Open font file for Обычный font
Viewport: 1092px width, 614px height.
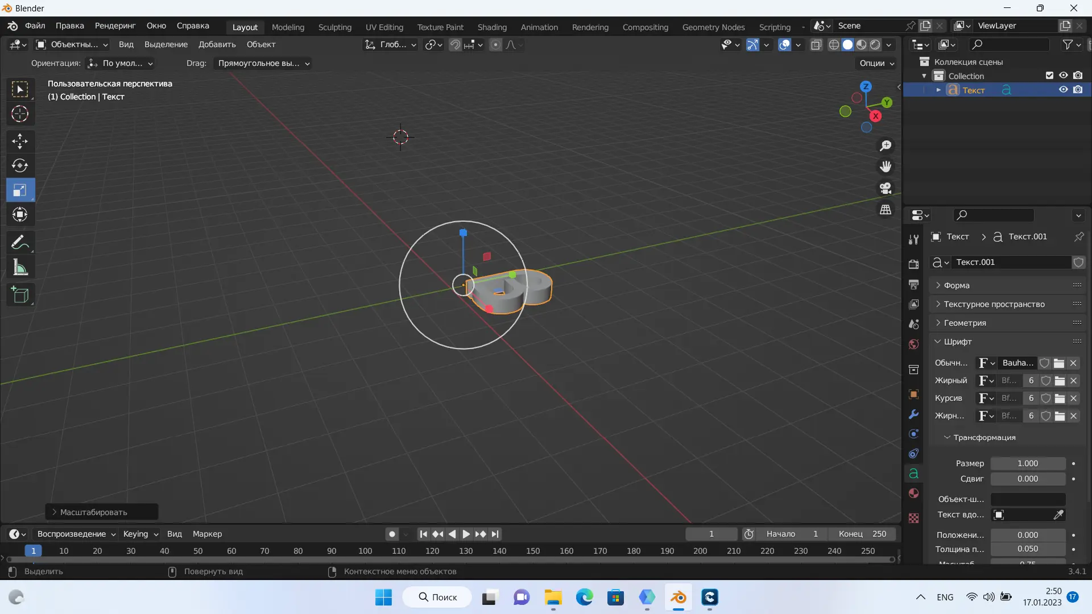tap(1059, 363)
